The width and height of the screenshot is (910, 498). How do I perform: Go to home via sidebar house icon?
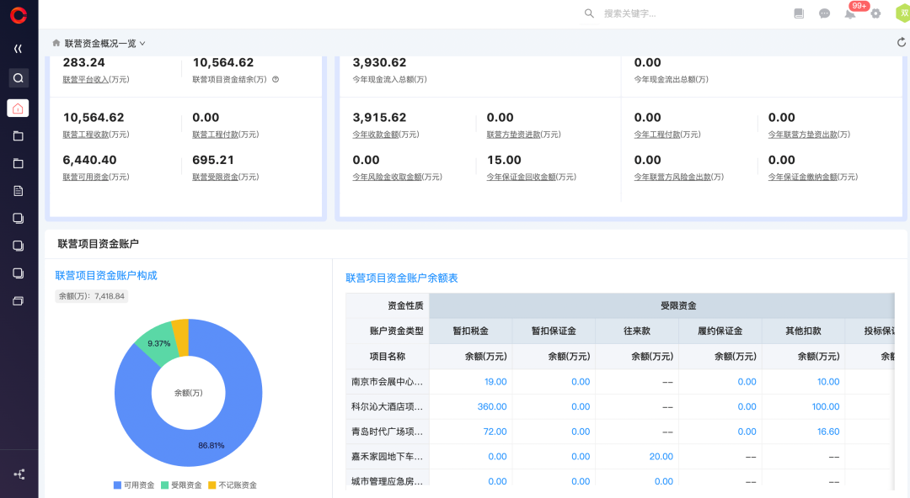18,108
